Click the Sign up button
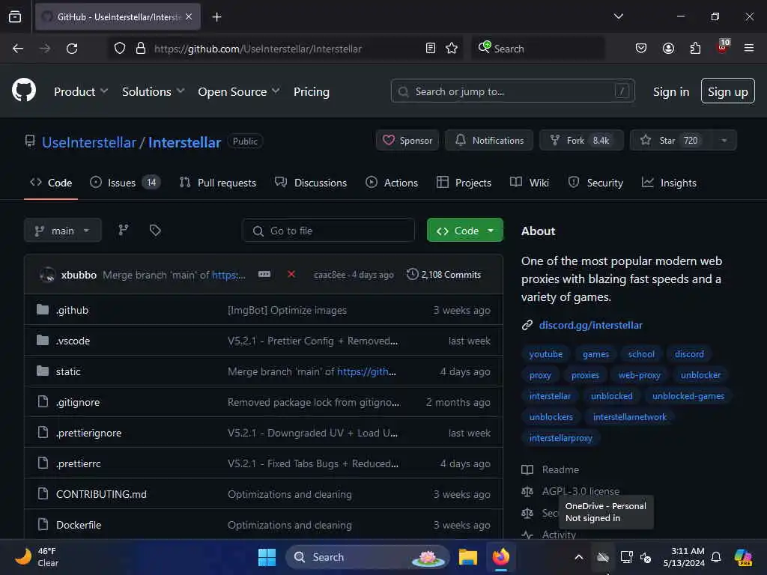 (727, 91)
